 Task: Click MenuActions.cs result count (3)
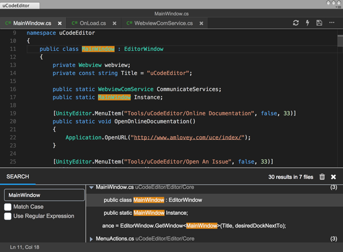334,239
